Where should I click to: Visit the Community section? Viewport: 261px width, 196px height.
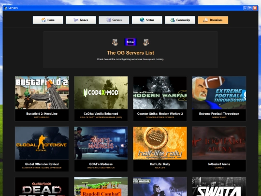point(180,20)
